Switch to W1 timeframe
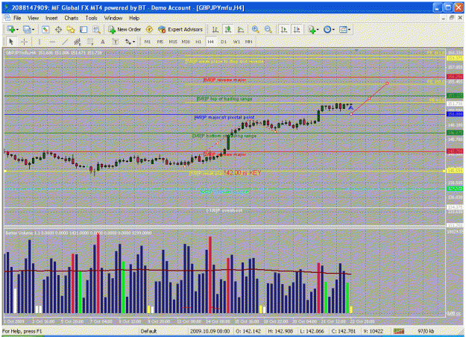The width and height of the screenshot is (466, 337). pos(236,42)
